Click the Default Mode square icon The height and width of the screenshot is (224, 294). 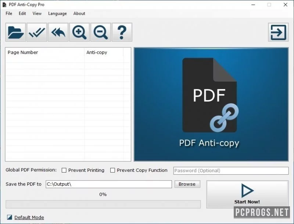pyautogui.click(x=10, y=217)
